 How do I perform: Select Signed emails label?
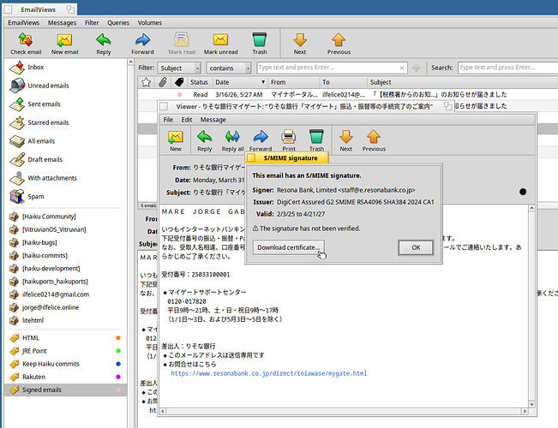click(66, 390)
